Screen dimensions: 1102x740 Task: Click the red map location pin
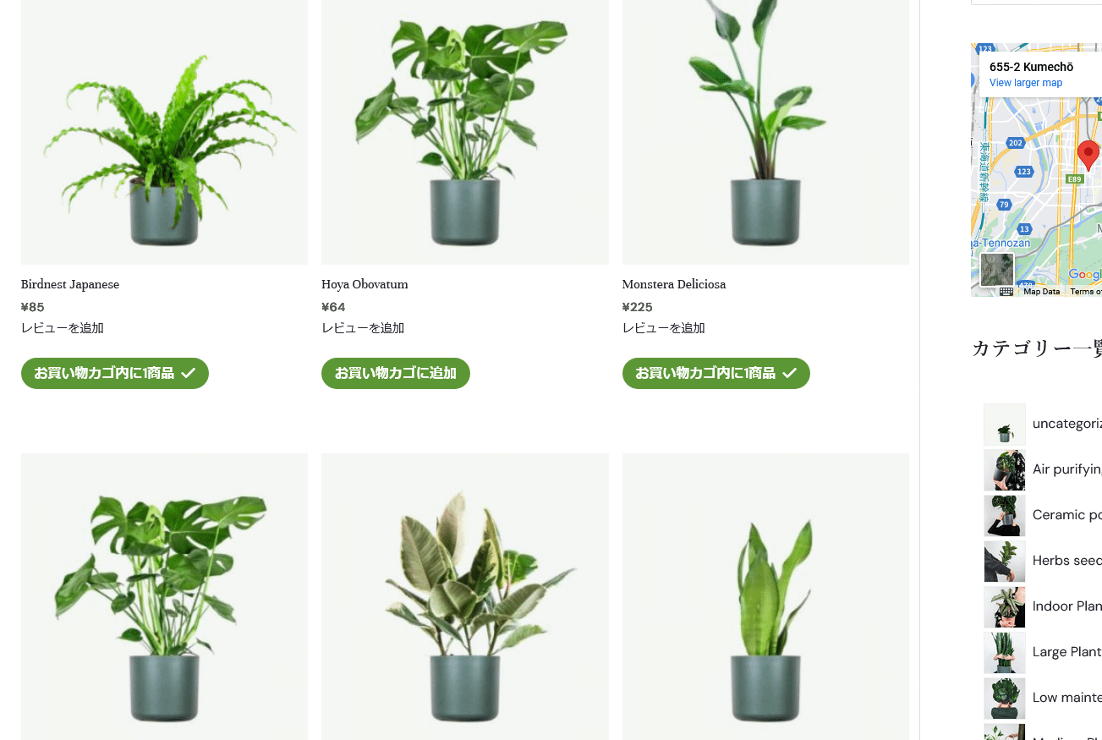1088,156
